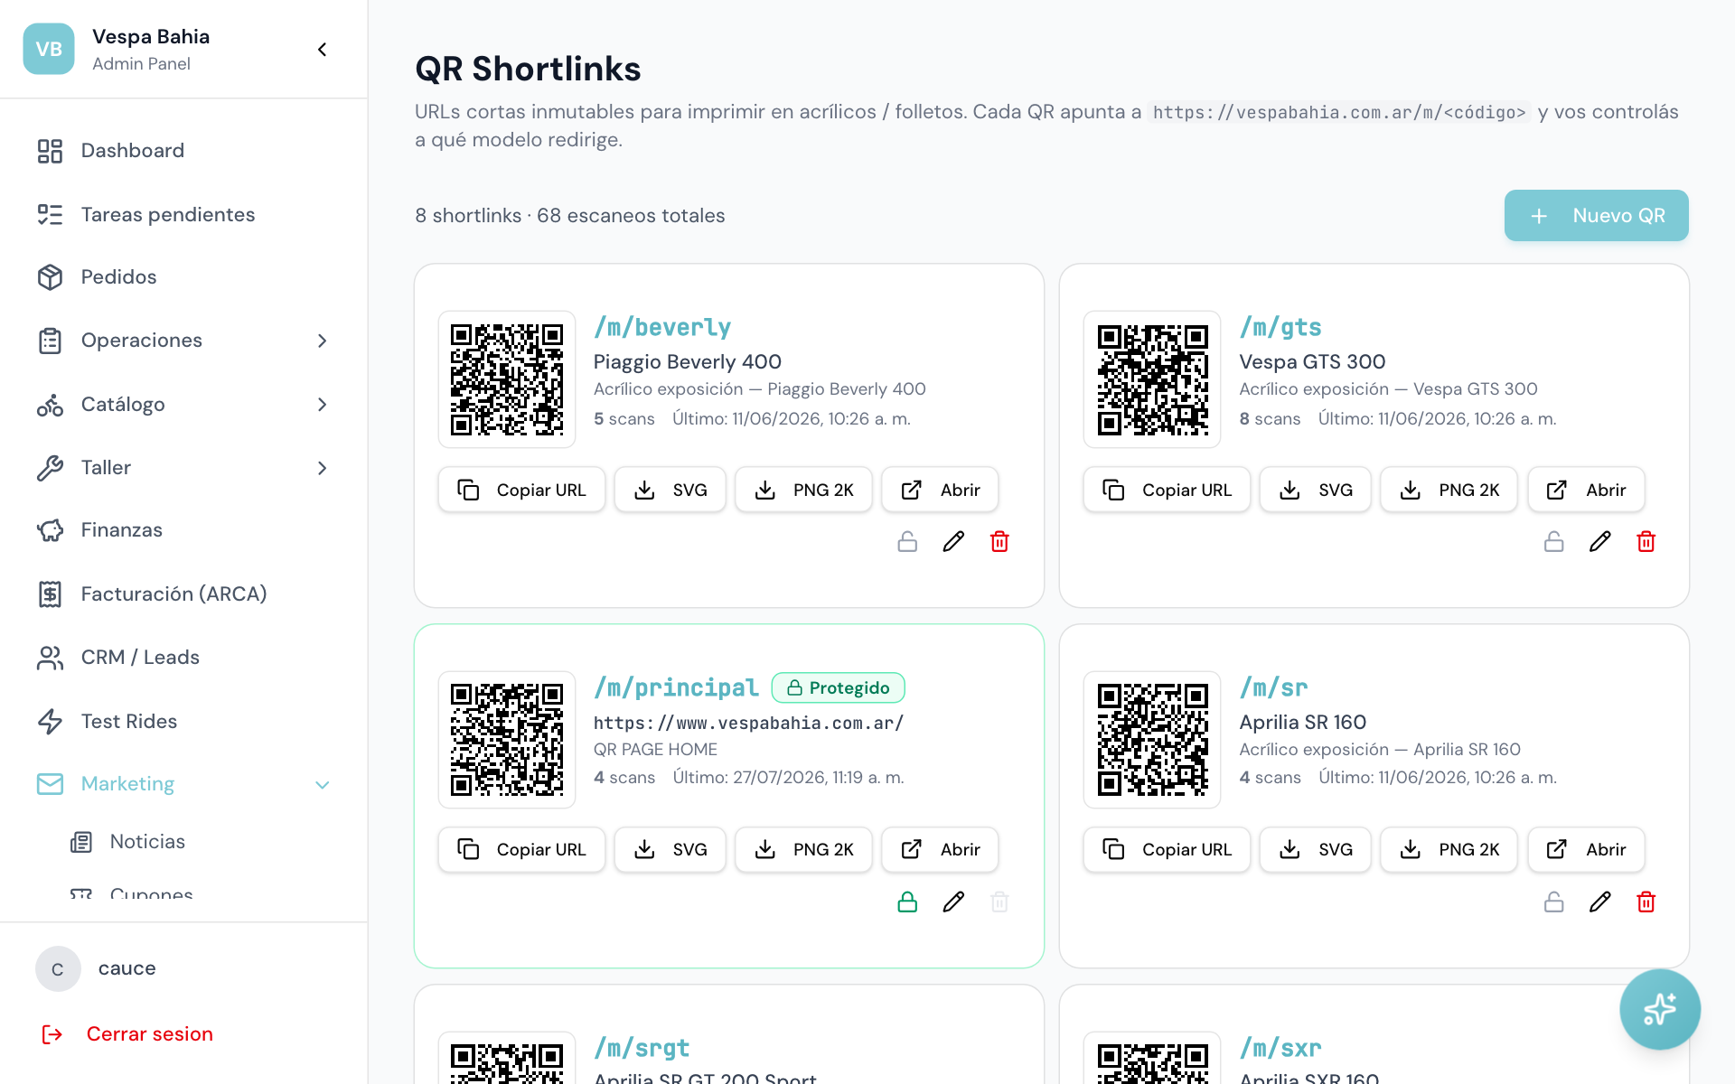Delete the /m/gts shortlink
This screenshot has width=1735, height=1084.
pos(1646,542)
